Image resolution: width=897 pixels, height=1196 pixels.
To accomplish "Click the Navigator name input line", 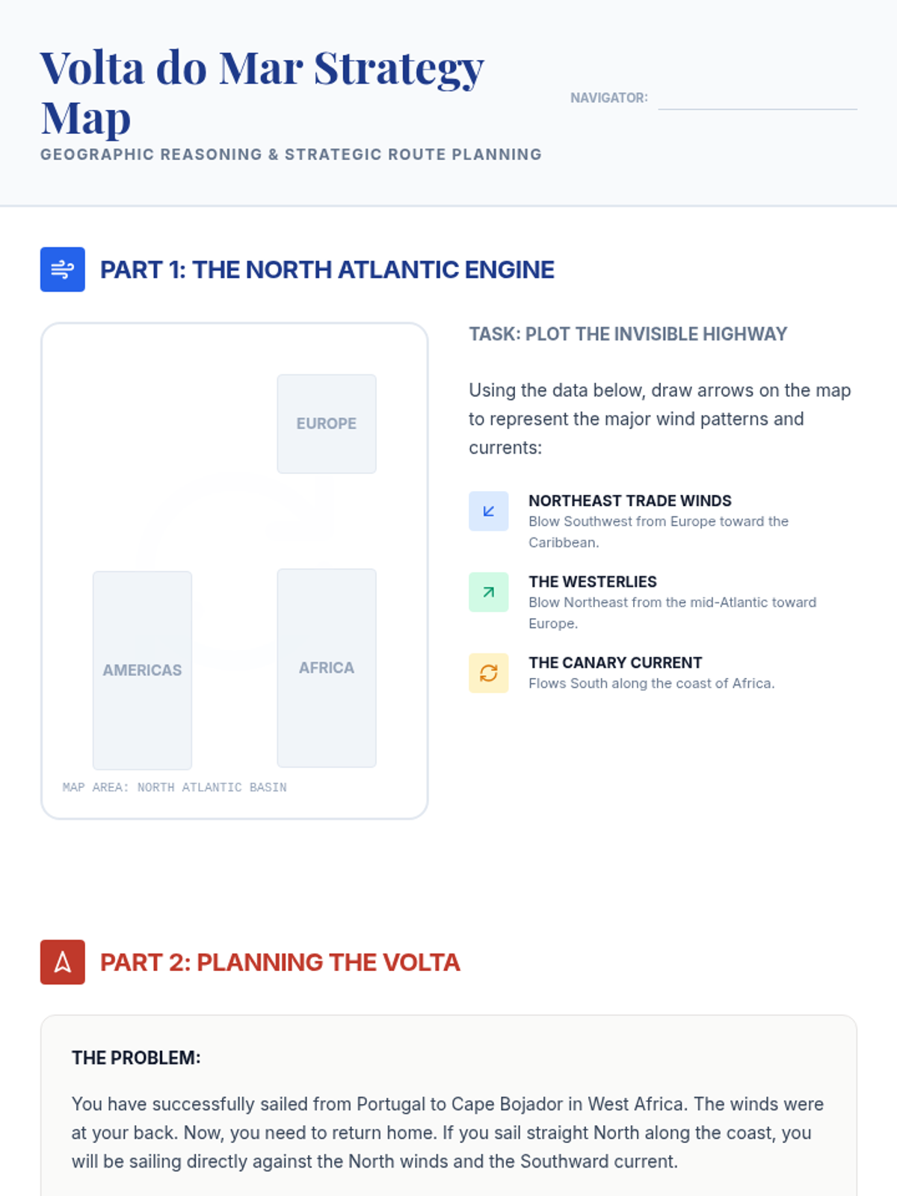I will click(x=757, y=98).
